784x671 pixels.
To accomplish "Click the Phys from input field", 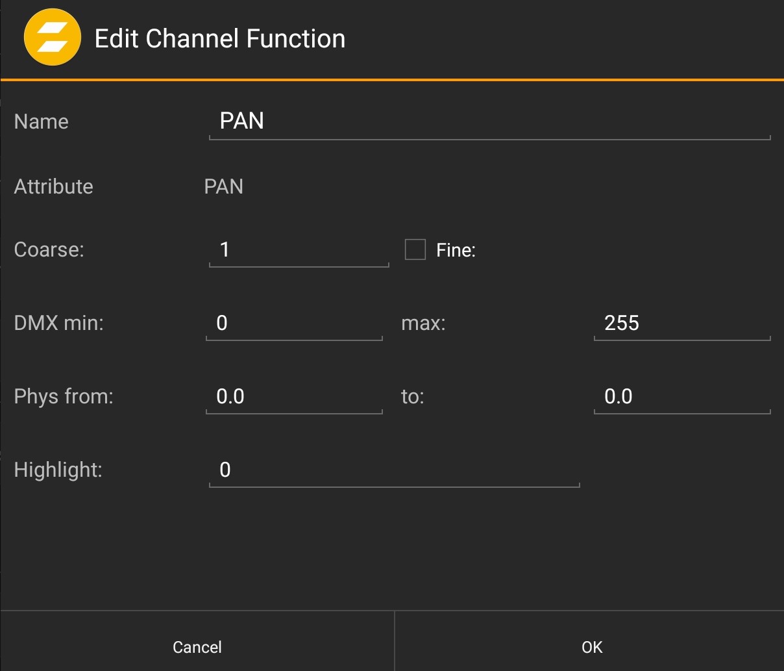I will click(294, 397).
